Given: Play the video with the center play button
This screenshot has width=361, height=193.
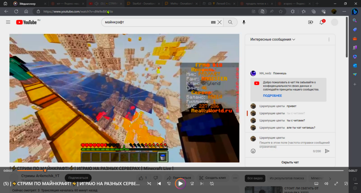Looking at the screenshot, I should tap(180, 184).
